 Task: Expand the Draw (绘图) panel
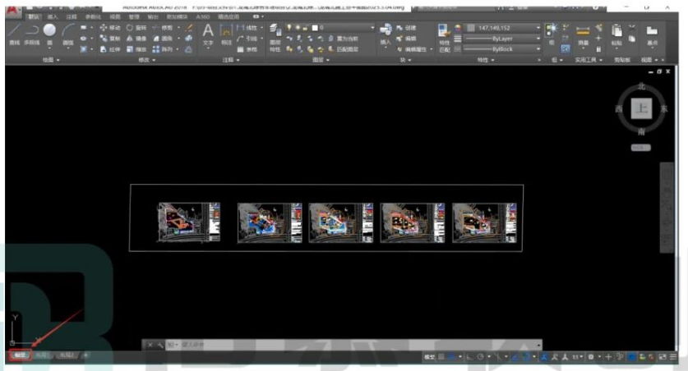pyautogui.click(x=51, y=60)
